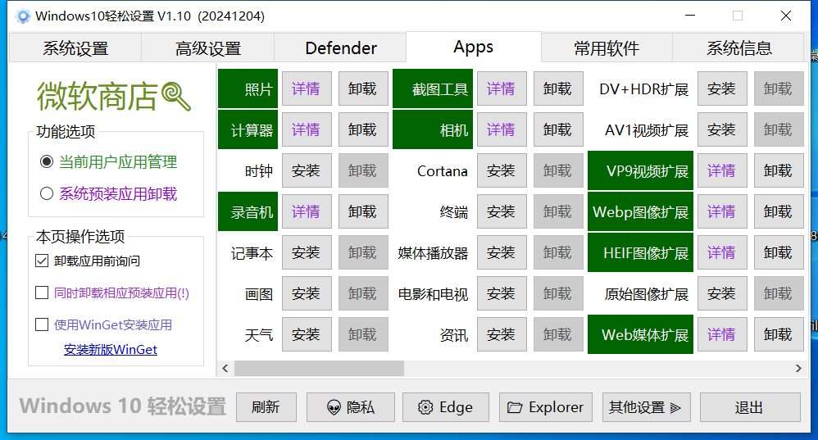Open Explorer settings button
The height and width of the screenshot is (440, 818).
click(x=546, y=407)
